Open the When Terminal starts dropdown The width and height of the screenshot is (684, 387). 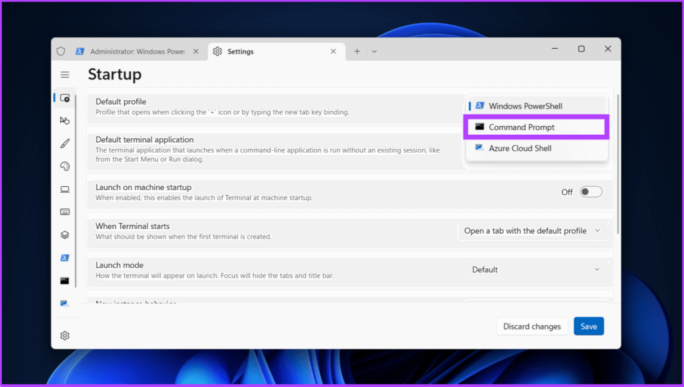tap(532, 231)
